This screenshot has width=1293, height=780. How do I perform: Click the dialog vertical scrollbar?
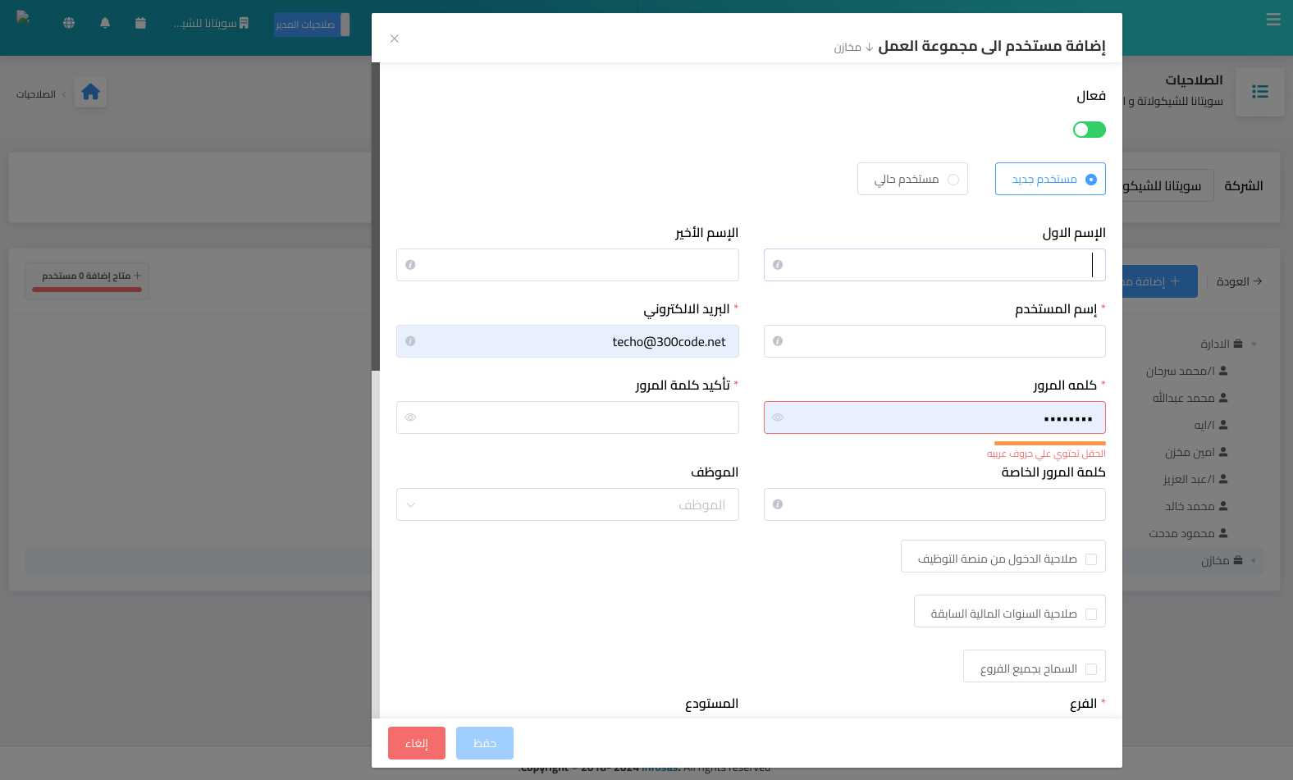click(376, 217)
